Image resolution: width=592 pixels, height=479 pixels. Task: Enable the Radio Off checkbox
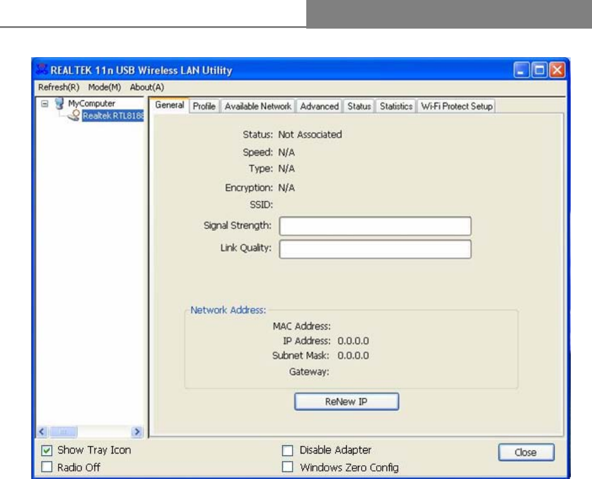pyautogui.click(x=47, y=467)
